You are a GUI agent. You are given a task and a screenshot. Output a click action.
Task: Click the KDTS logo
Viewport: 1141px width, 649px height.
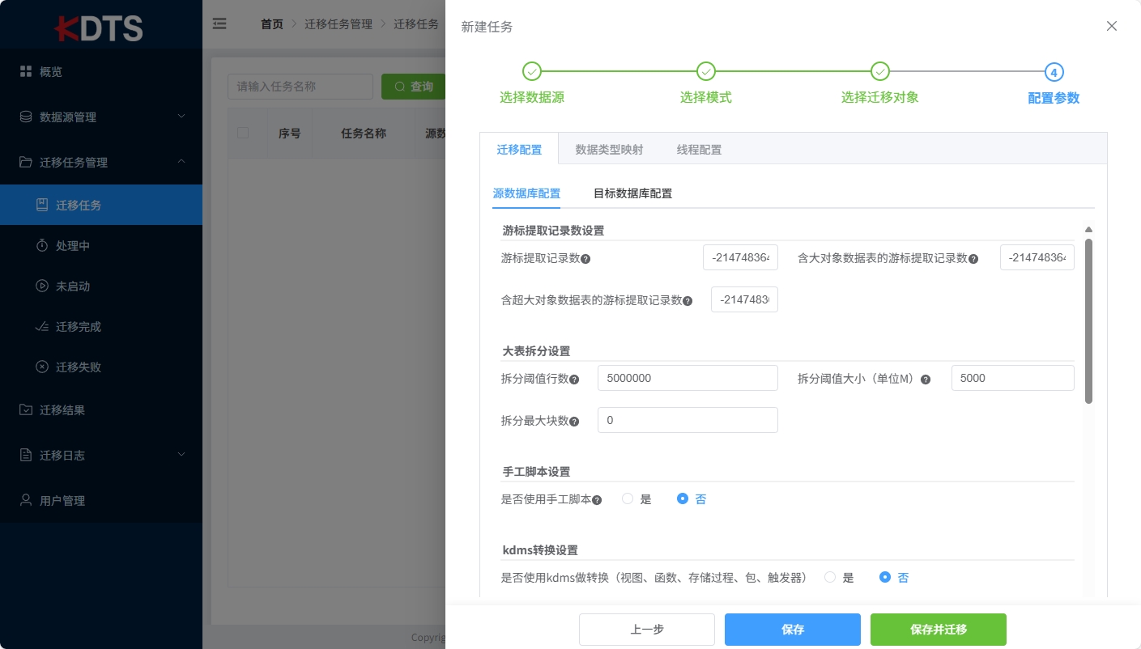coord(99,28)
